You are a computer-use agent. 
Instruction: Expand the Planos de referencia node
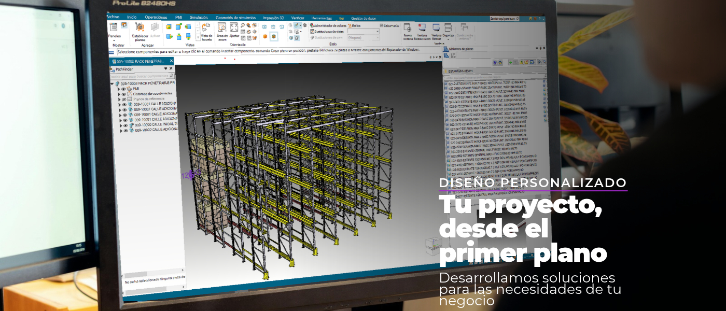click(119, 99)
